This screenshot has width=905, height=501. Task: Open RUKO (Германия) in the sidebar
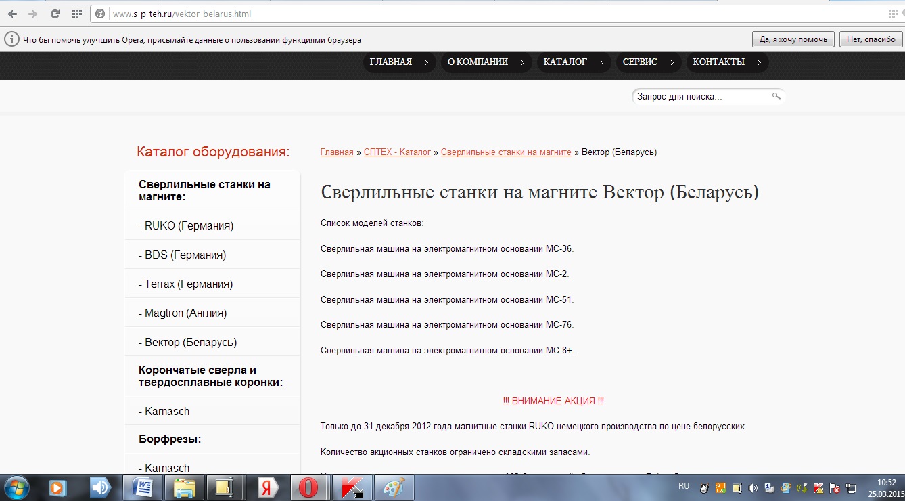tap(186, 225)
